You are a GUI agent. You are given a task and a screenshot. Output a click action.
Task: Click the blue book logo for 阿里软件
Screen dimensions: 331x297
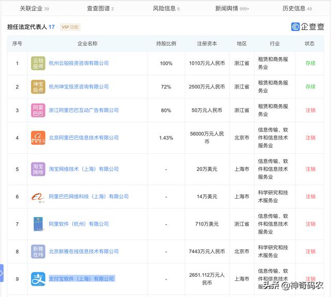pyautogui.click(x=38, y=224)
